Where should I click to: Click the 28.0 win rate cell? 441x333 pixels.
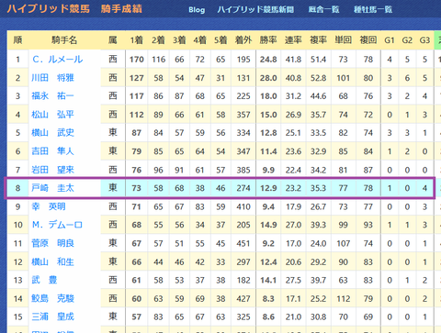pos(268,78)
